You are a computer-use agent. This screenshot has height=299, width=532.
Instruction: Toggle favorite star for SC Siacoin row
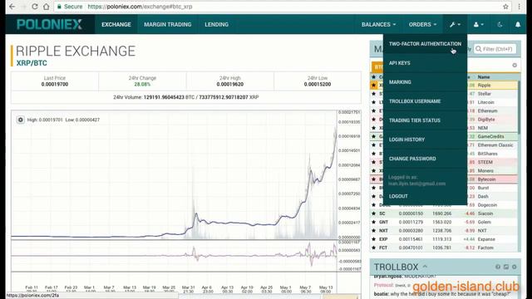coord(373,213)
